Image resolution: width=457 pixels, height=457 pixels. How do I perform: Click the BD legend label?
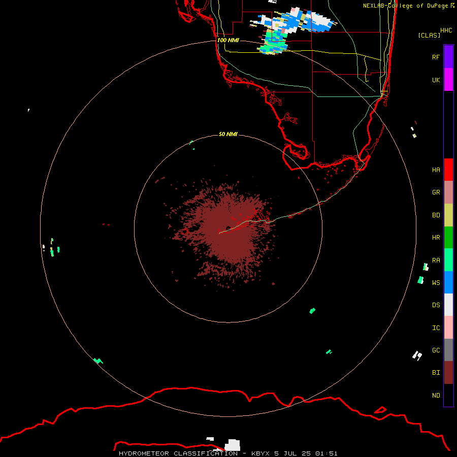pyautogui.click(x=436, y=215)
